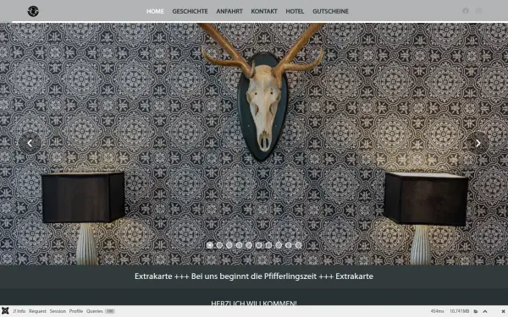Screen dimensions: 508x317
Task: Select the seventh slideshow dot
Action: [x=268, y=245]
